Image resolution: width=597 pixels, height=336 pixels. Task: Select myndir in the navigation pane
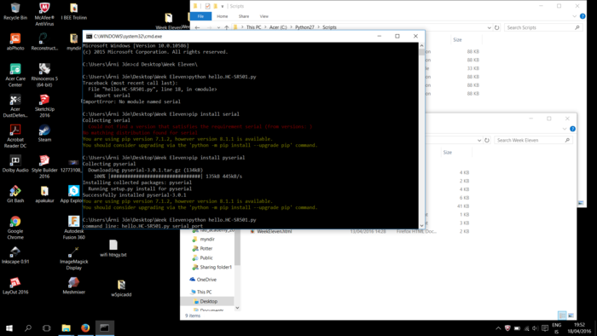click(x=207, y=239)
